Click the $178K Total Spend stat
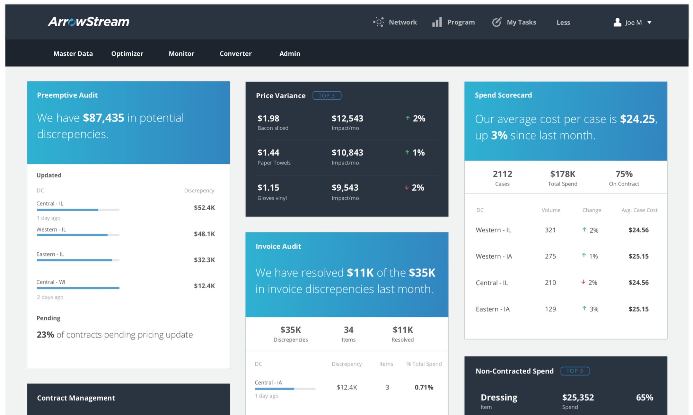693x415 pixels. click(562, 178)
